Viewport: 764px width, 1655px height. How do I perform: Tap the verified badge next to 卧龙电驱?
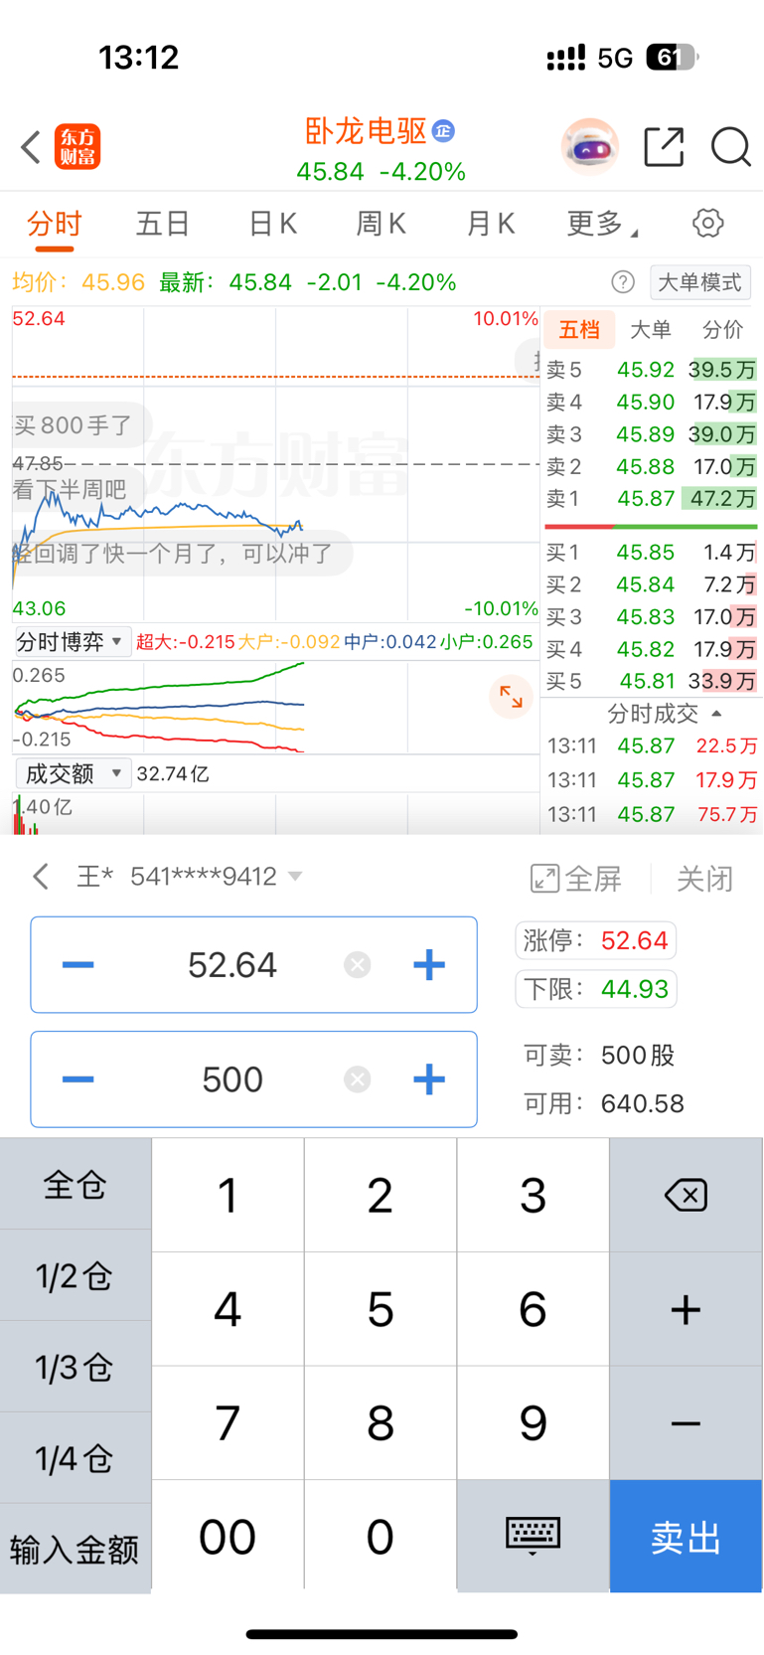click(x=443, y=130)
